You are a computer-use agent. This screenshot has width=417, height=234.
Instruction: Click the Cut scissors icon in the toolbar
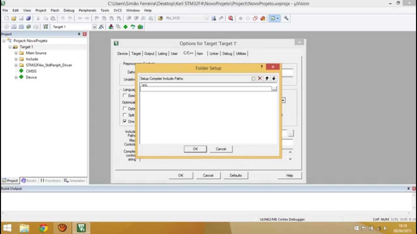tap(38, 19)
